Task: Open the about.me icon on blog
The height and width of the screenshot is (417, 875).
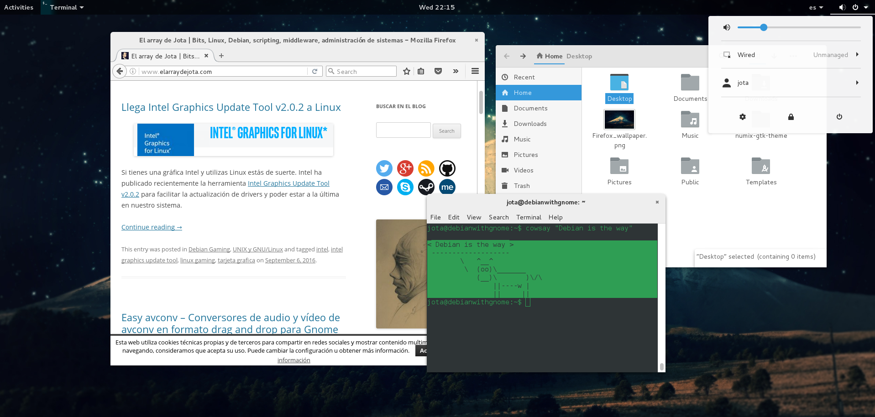Action: click(x=447, y=187)
